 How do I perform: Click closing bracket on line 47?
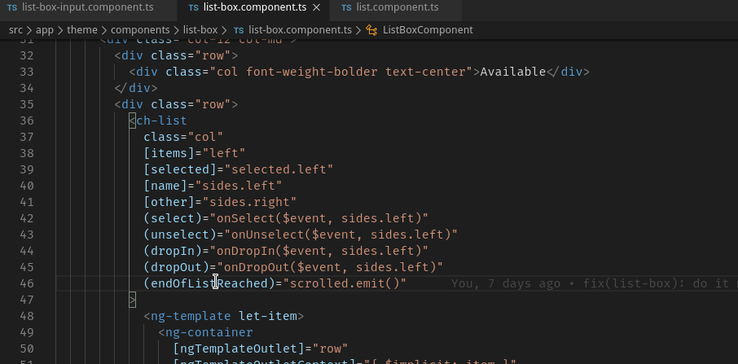pos(133,300)
